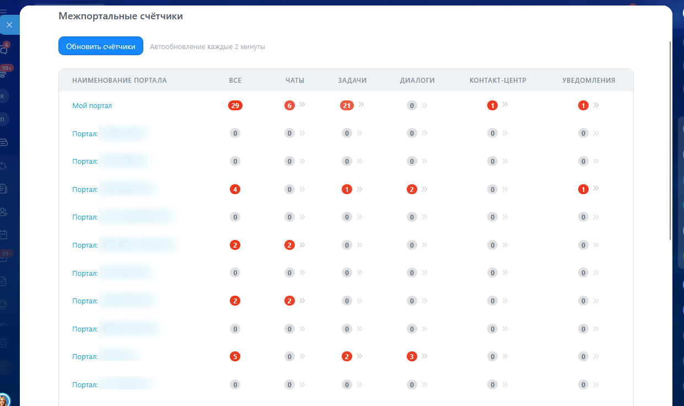Click the КОНТАКТ-ЦЕНТР column header
The height and width of the screenshot is (406, 684).
point(498,80)
